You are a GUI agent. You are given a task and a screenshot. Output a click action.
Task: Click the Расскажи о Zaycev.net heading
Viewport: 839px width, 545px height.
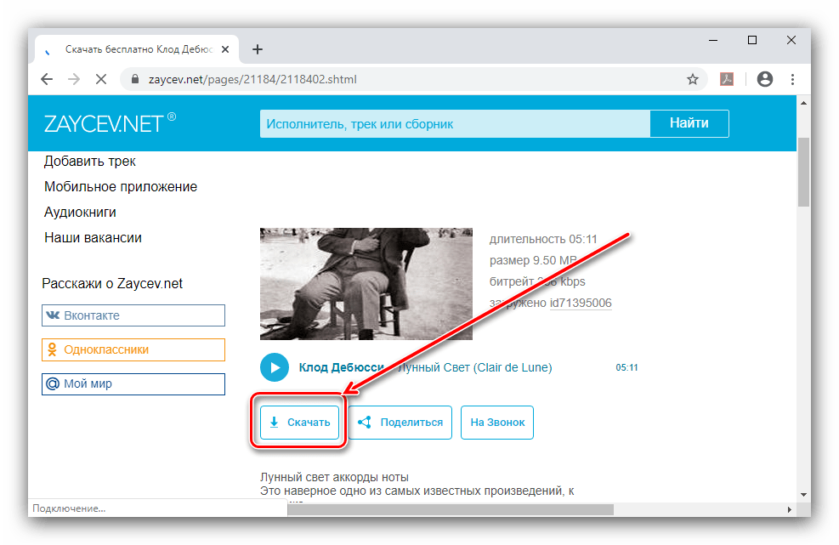[x=112, y=284]
